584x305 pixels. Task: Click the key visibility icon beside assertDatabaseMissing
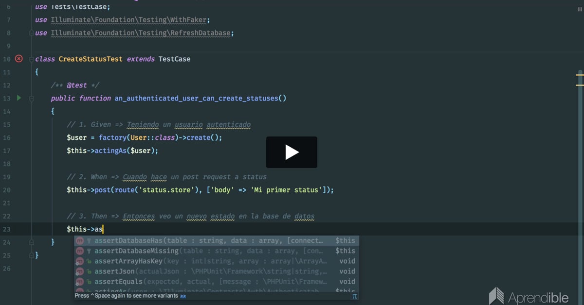[89, 251]
